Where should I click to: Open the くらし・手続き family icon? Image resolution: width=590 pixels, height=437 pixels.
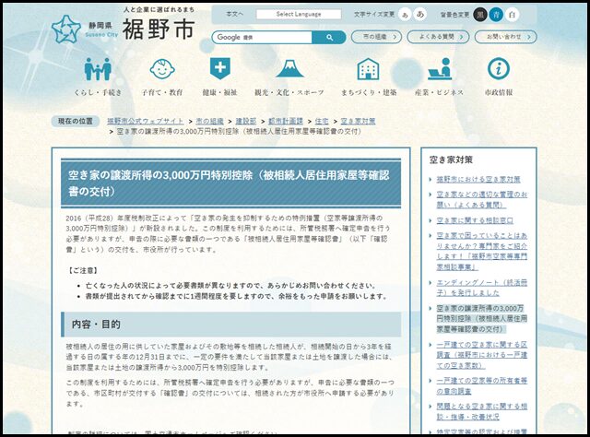pyautogui.click(x=98, y=69)
